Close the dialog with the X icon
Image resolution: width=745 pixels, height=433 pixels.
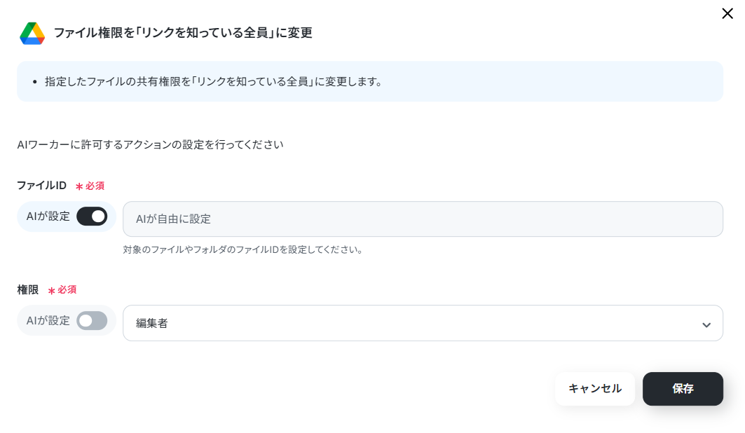(727, 13)
